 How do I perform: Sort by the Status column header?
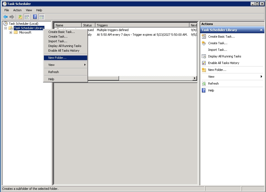(x=88, y=25)
